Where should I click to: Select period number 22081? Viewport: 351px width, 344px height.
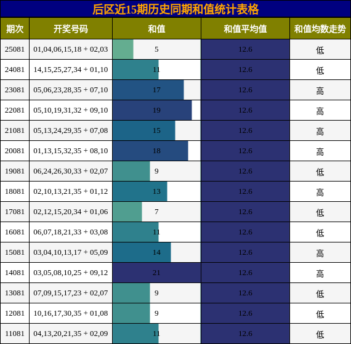coord(15,110)
